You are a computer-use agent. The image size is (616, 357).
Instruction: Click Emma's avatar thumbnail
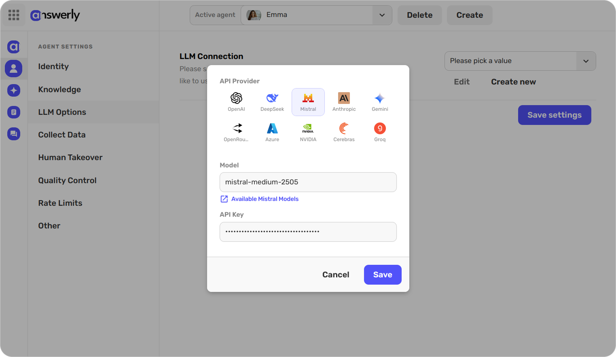254,15
